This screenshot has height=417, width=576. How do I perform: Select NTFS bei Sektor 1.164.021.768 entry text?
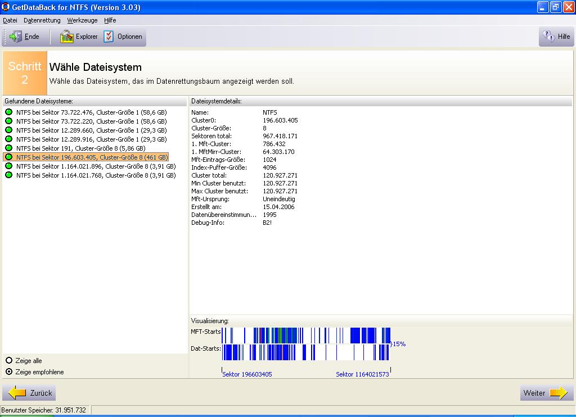[x=96, y=175]
